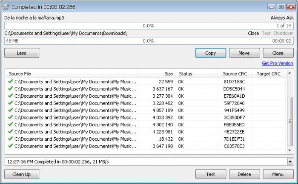
Task: Click green checkmark of row with CRC 59F72646
Action: click(11, 103)
